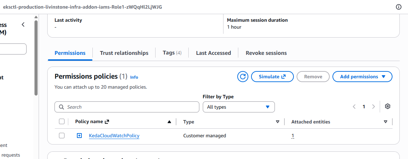The height and width of the screenshot is (159, 408).
Task: Select page number 1 in pagination
Action: (364, 107)
